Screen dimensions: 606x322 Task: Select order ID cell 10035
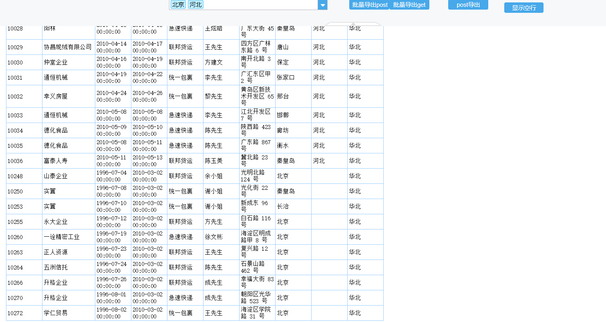(x=24, y=146)
